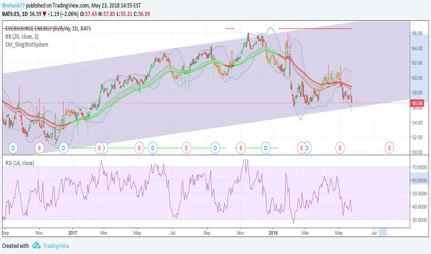
Task: Click the BATS:ES, 1D symbol label
Action: coord(15,14)
